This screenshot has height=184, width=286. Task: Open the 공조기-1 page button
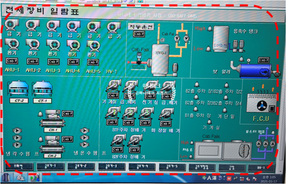[x=50, y=166]
